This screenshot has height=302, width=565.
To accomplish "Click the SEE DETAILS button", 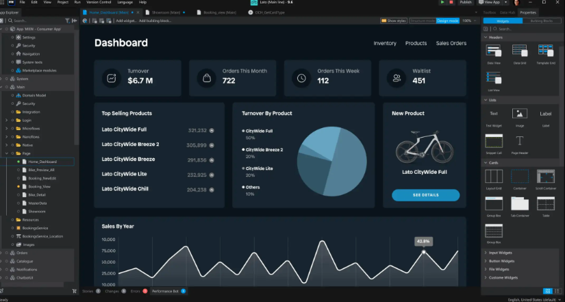I will tap(425, 195).
